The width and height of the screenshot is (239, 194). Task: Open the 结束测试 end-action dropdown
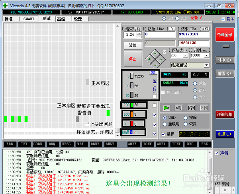point(206,65)
